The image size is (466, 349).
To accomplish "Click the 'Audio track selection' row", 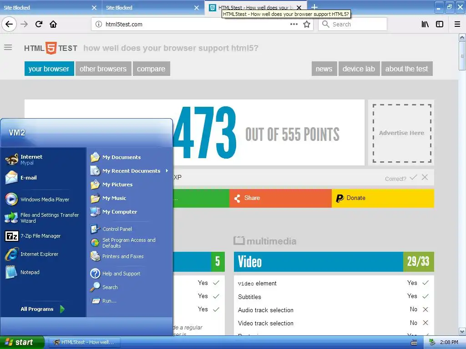I will click(x=334, y=310).
